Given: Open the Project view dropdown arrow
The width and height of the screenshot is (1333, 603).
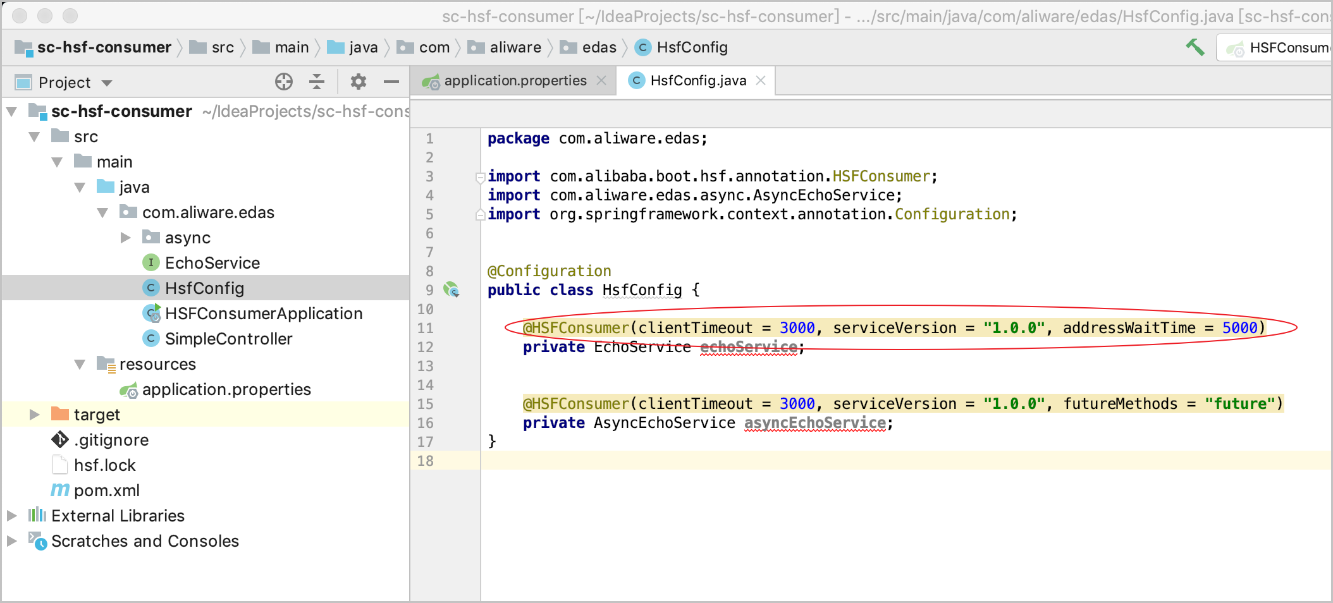Looking at the screenshot, I should point(107,83).
